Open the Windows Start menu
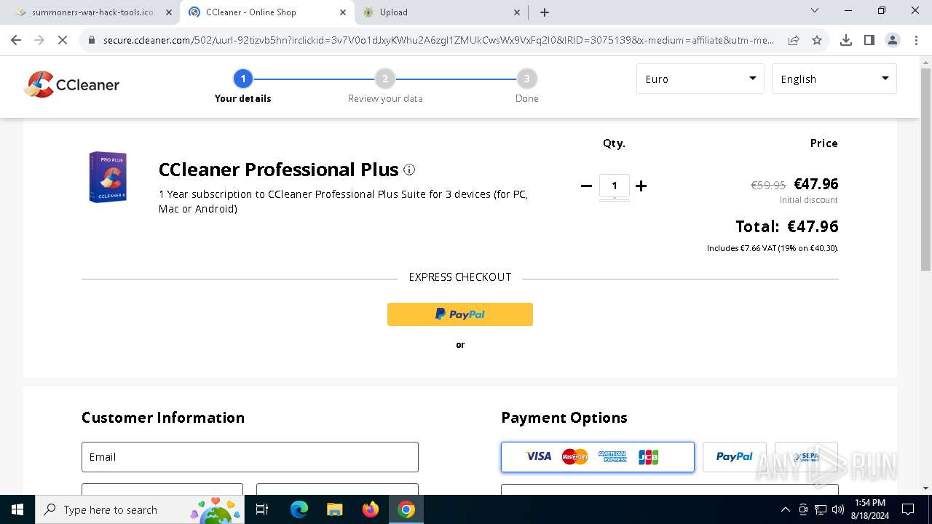Image resolution: width=932 pixels, height=524 pixels. tap(17, 509)
